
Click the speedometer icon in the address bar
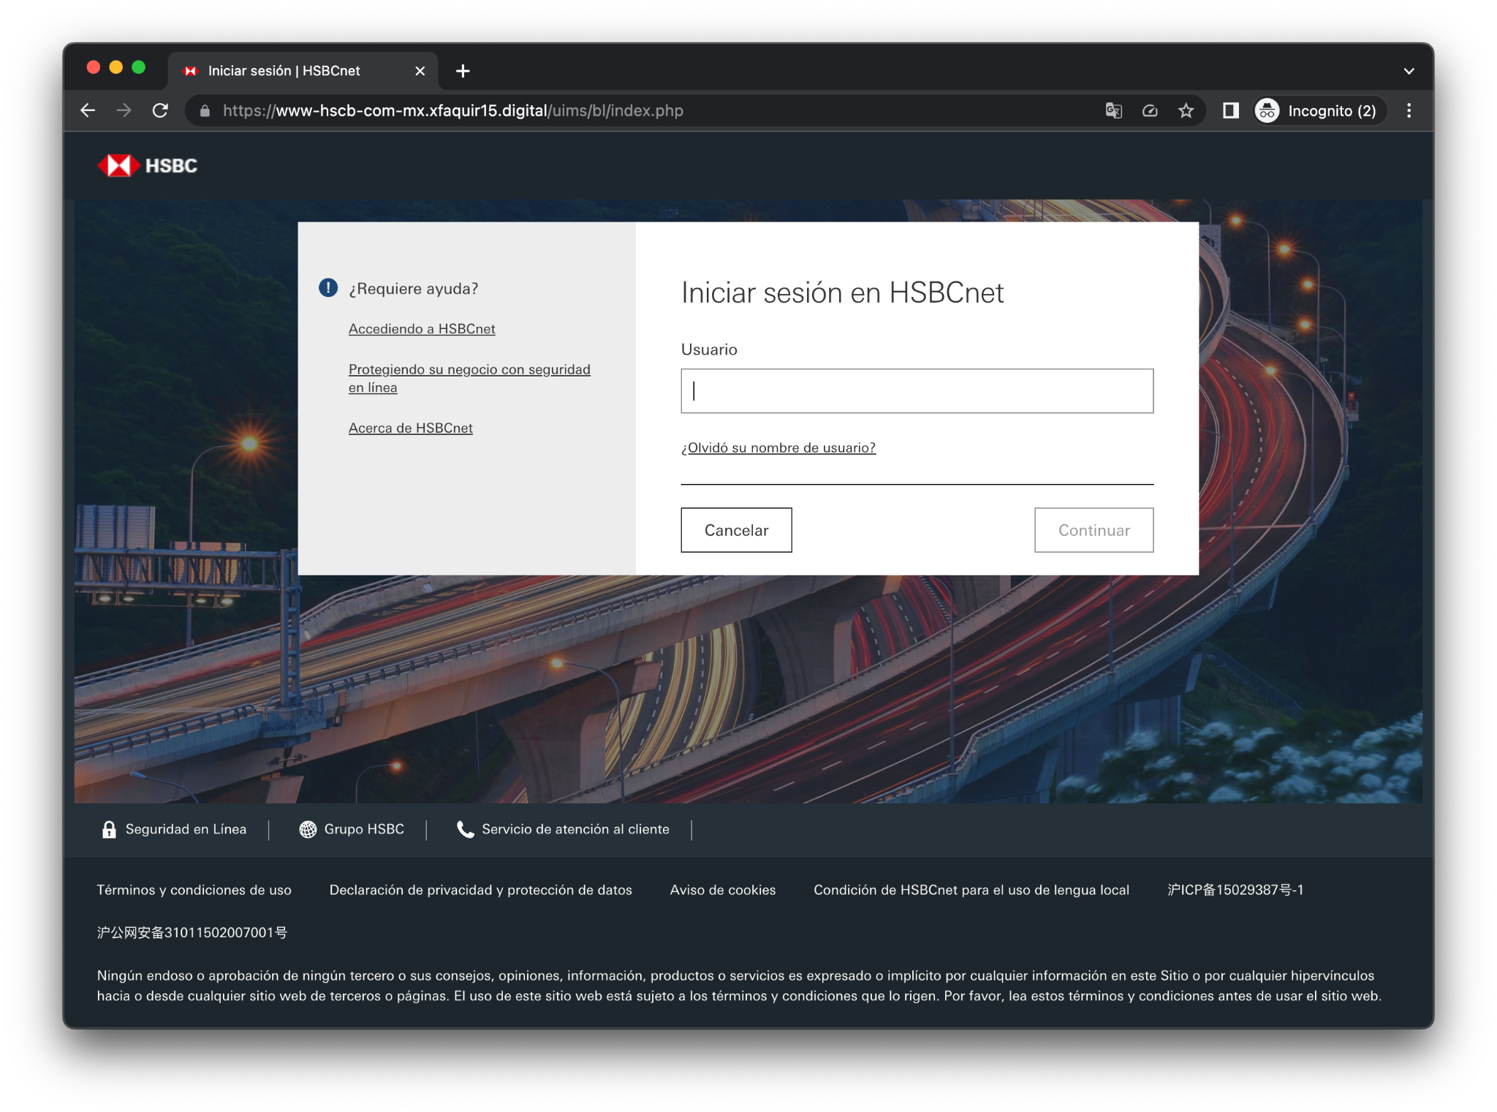coord(1150,110)
